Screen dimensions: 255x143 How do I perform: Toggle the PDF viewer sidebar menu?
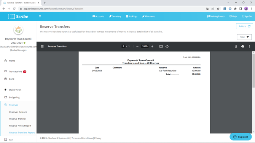(x=42, y=46)
